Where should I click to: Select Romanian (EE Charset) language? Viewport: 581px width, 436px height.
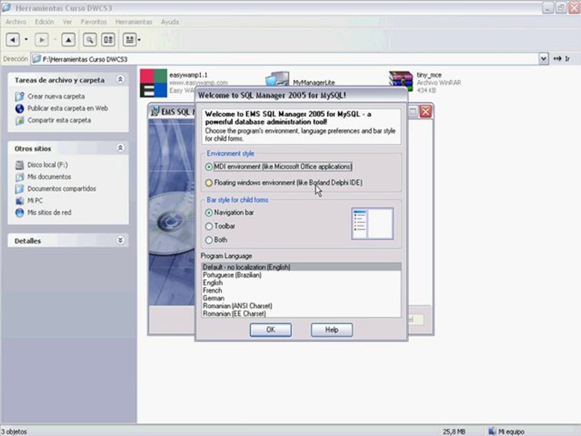coord(301,314)
